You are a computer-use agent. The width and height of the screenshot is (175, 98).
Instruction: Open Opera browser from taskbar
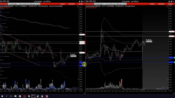coord(24,96)
